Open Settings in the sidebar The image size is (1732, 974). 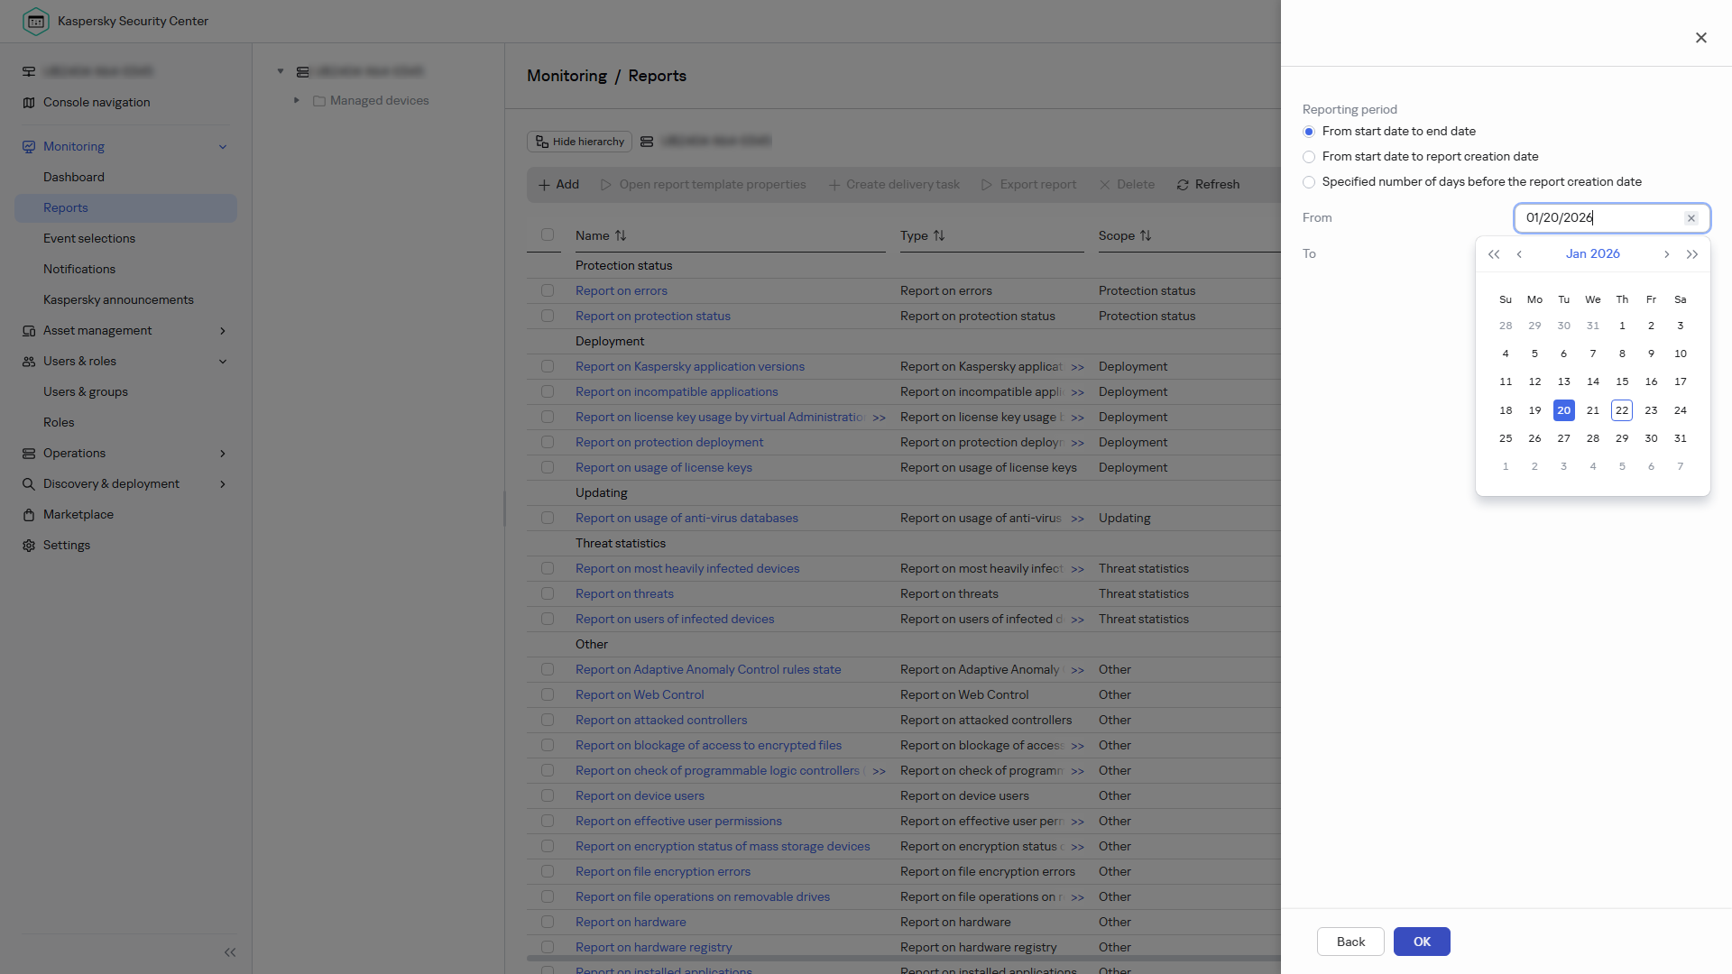tap(67, 546)
